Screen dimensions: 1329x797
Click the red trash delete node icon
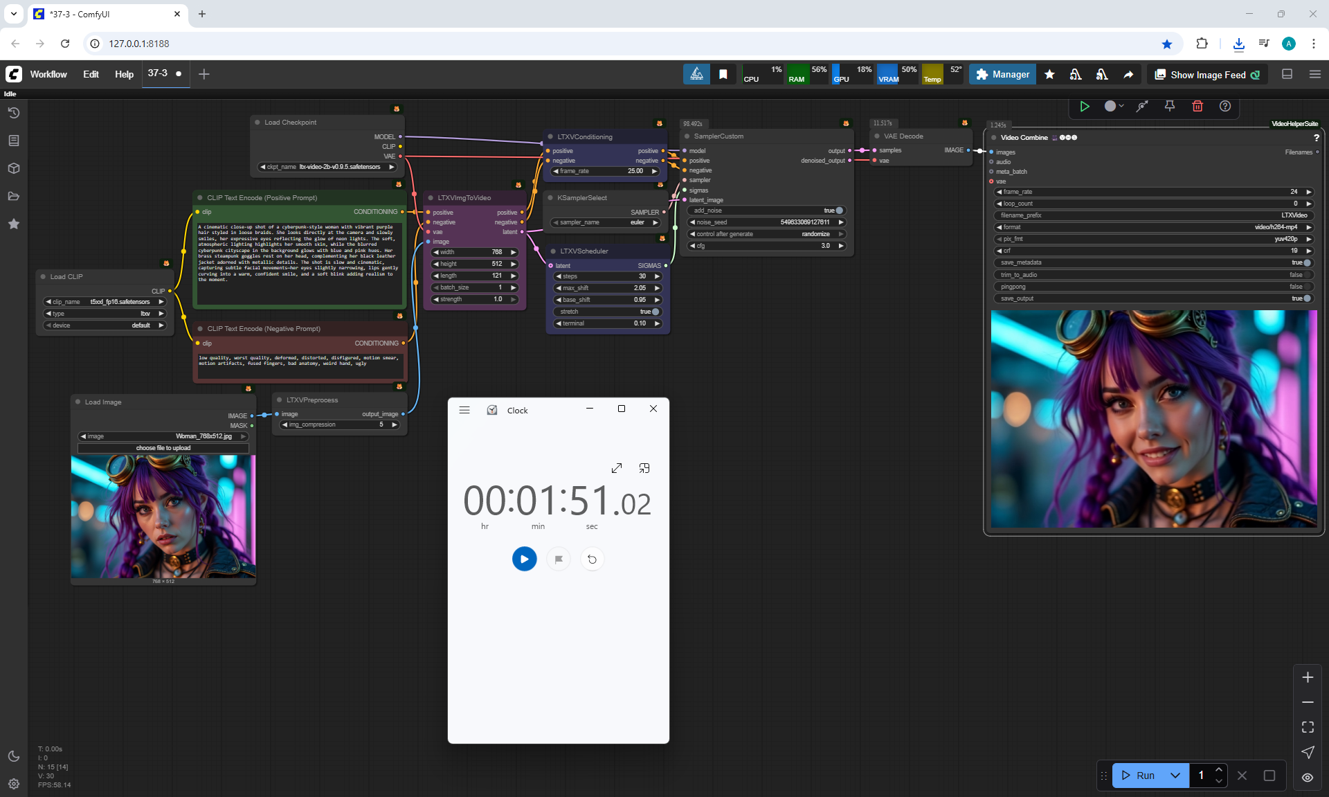[1197, 106]
